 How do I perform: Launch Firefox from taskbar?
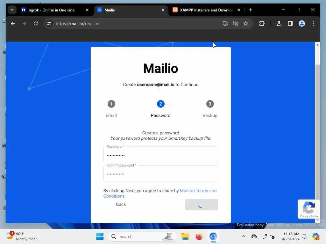[x=199, y=236]
